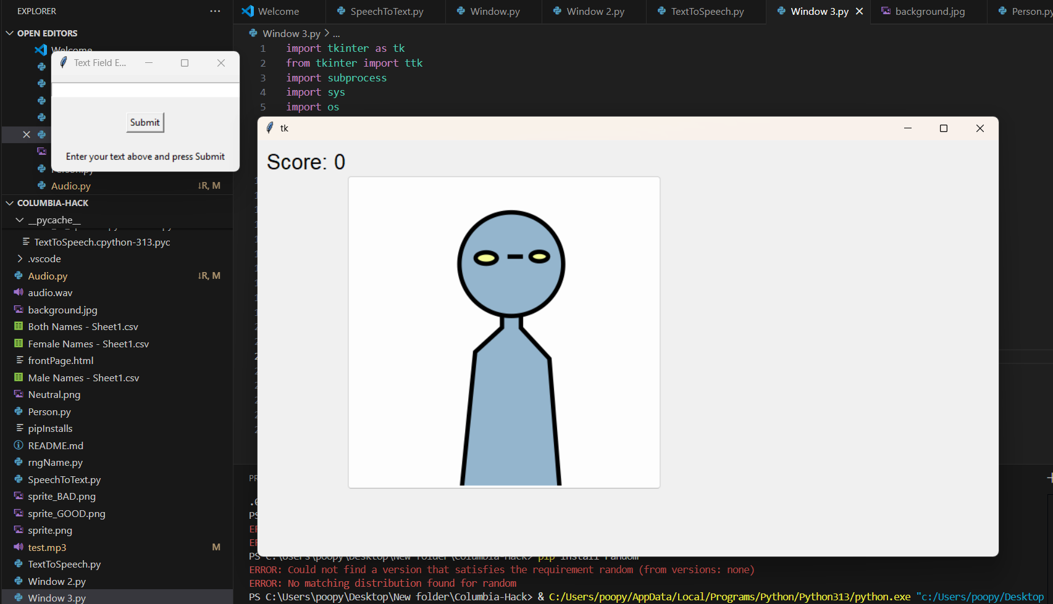Switch to the Window.py tab

[495, 11]
